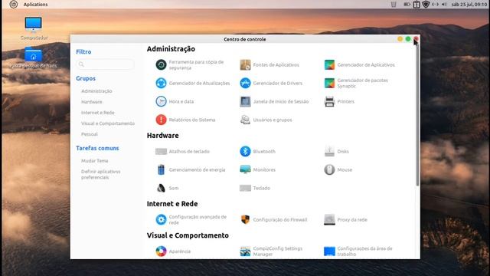Open the Aparência icon
Screen dimensions: 490x276
(161, 251)
